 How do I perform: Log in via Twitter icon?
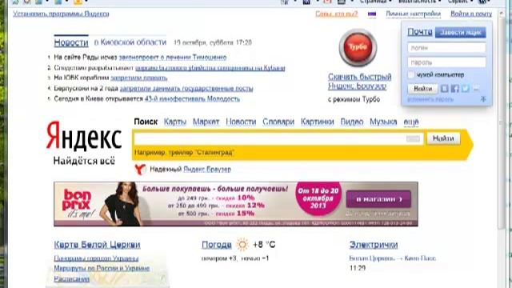tap(466, 89)
